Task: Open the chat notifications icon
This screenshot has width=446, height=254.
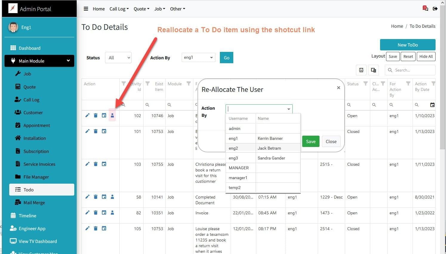Action: pos(425,8)
